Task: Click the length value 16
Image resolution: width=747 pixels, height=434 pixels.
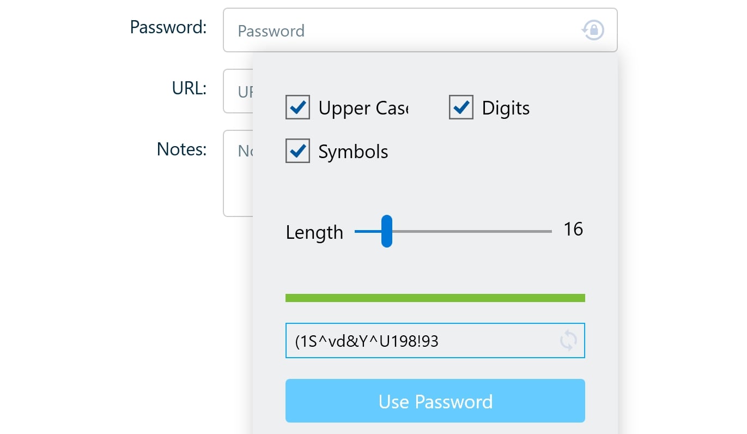Action: pyautogui.click(x=573, y=230)
